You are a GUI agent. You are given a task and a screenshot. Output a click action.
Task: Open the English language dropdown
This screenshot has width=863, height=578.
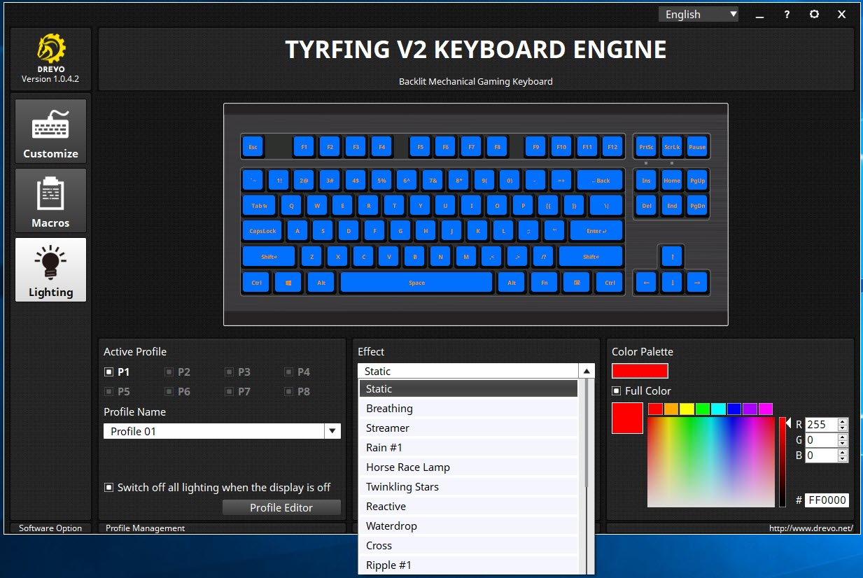699,14
